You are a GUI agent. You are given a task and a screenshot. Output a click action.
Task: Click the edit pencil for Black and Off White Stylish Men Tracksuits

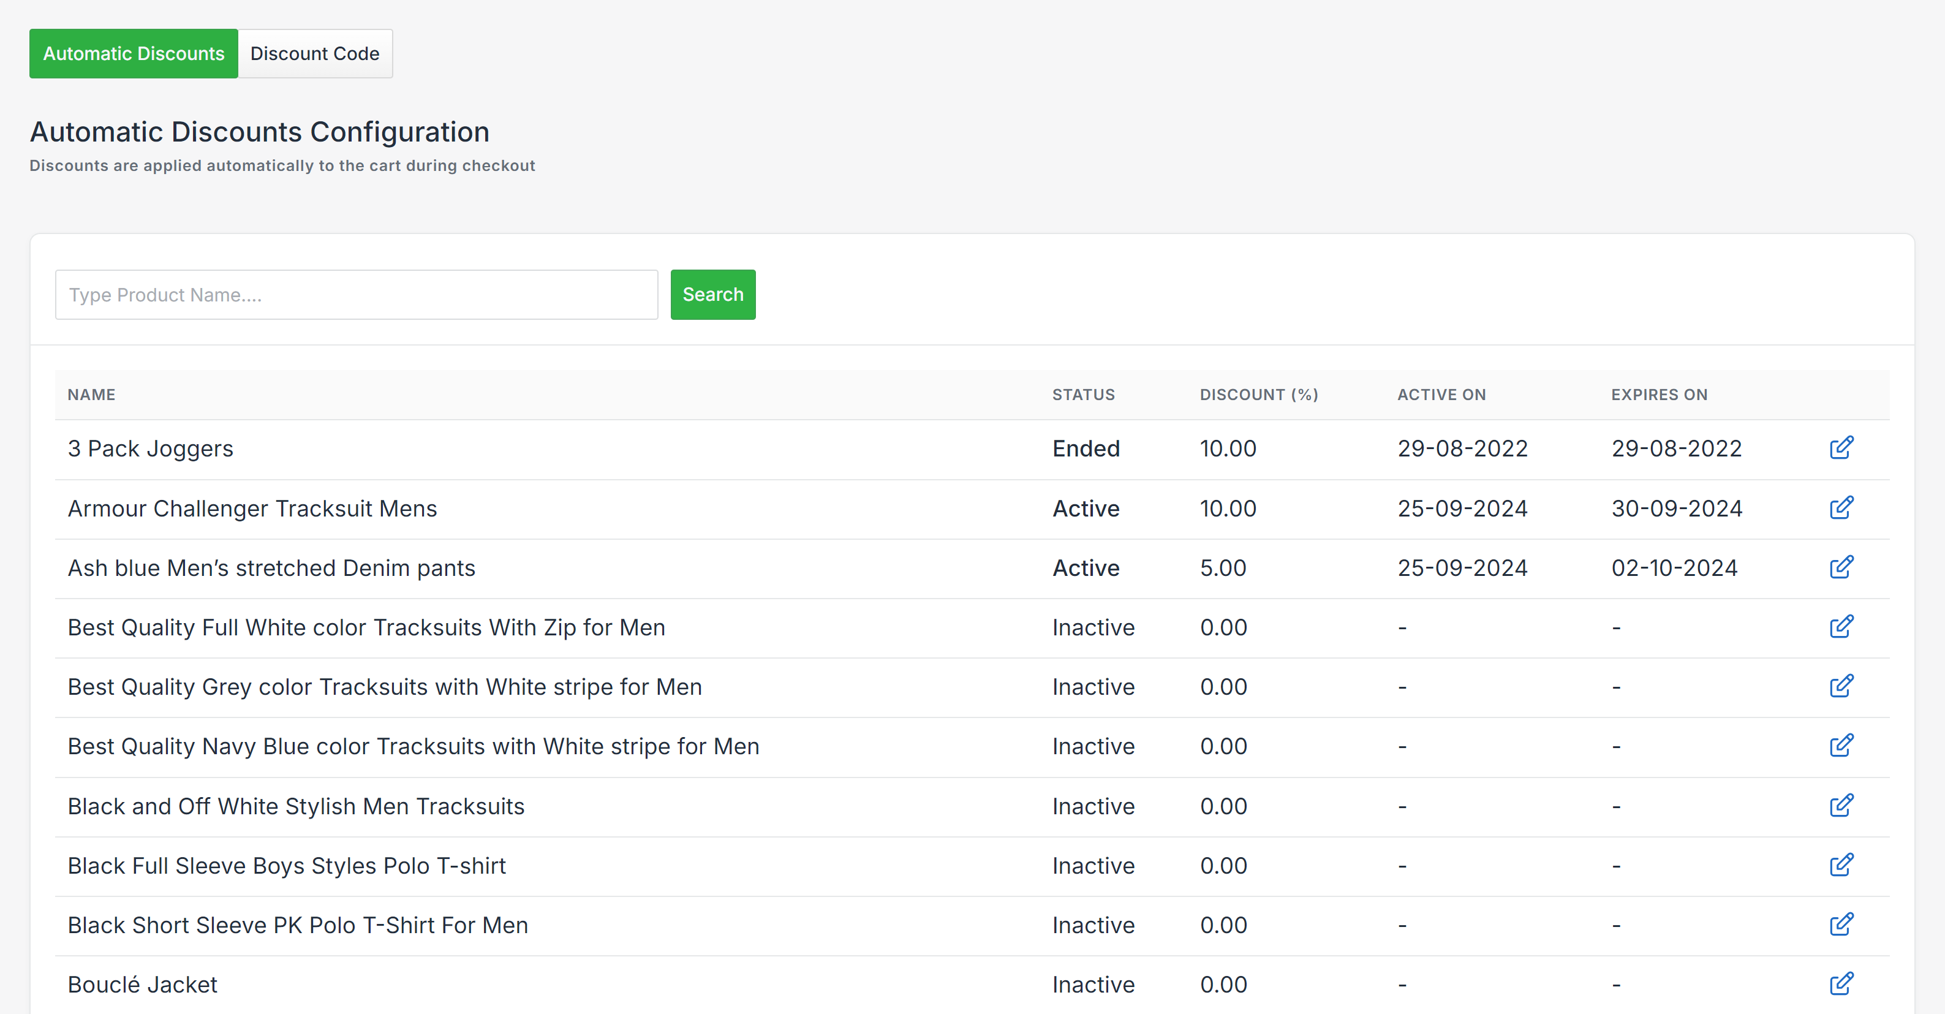pos(1842,806)
